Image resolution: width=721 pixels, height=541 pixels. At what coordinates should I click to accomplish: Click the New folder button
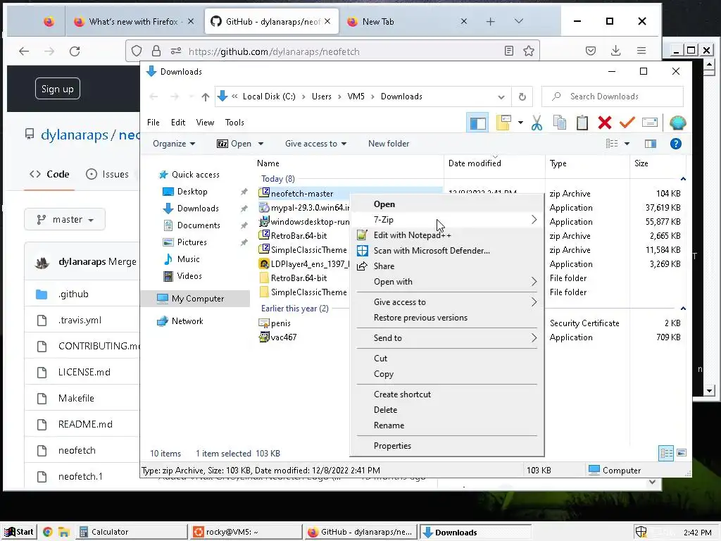point(389,144)
